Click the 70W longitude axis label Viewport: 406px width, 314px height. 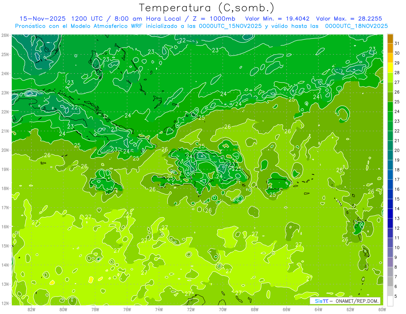223,309
